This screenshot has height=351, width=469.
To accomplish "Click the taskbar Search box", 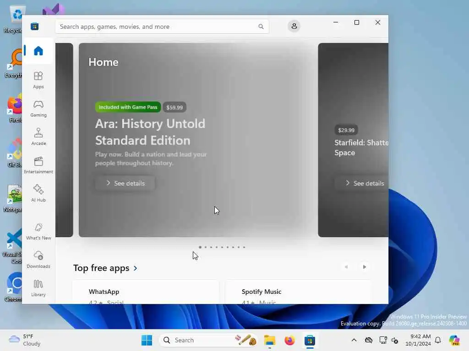I will pos(209,340).
